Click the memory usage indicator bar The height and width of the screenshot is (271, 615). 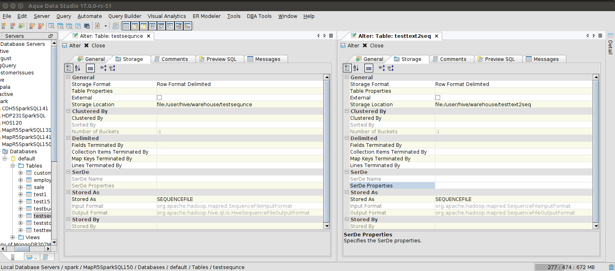[571, 267]
